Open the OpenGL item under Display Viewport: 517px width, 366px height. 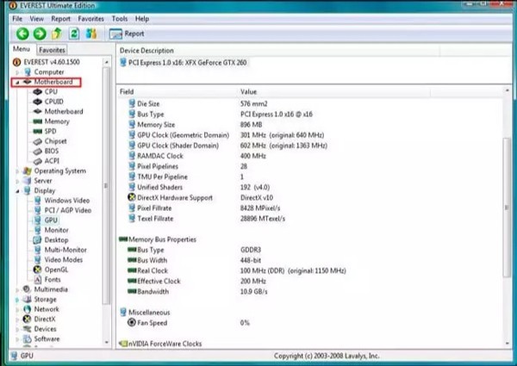[x=56, y=270]
